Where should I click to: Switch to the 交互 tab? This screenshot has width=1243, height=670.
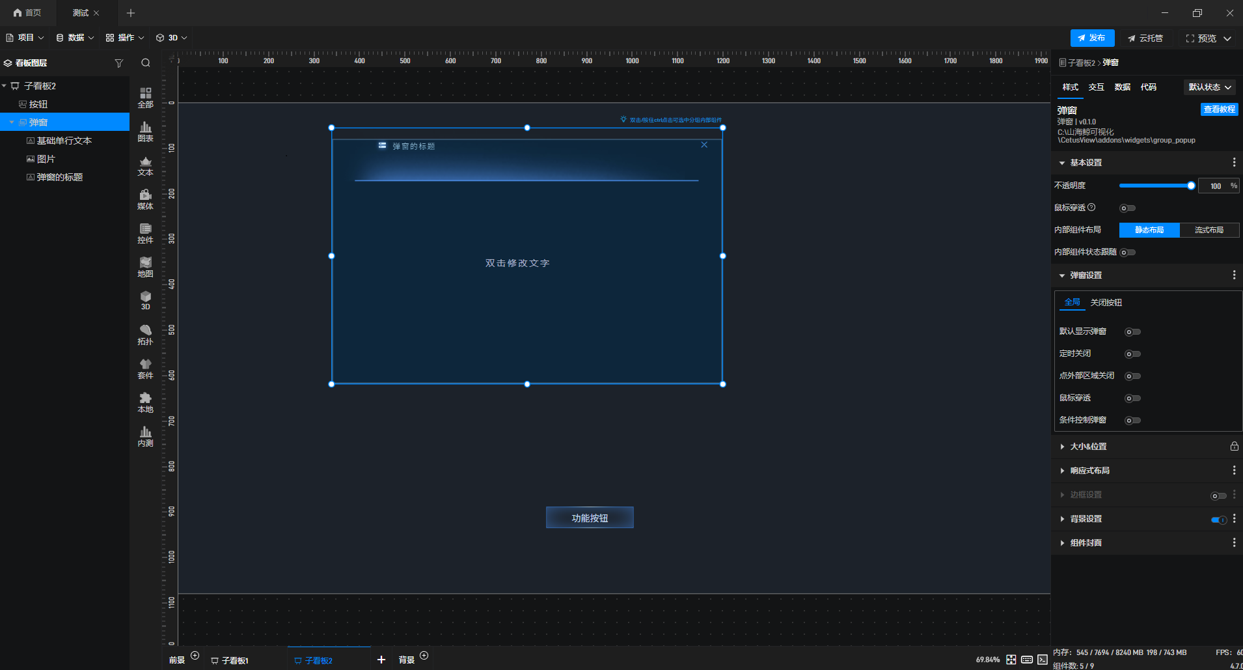[x=1096, y=87]
